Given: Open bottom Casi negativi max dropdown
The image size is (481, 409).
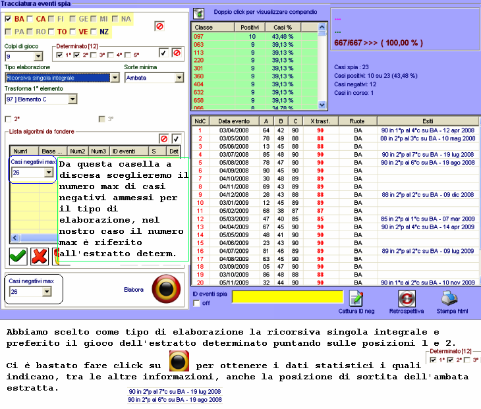Looking at the screenshot, I should [47, 292].
